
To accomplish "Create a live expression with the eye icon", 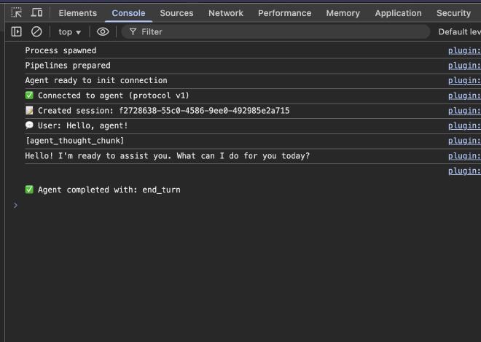I will tap(103, 32).
